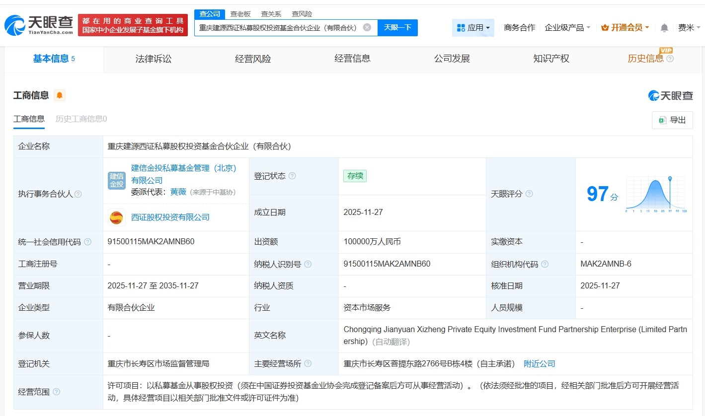Open the 应用 dropdown
The height and width of the screenshot is (416, 705).
tap(473, 28)
